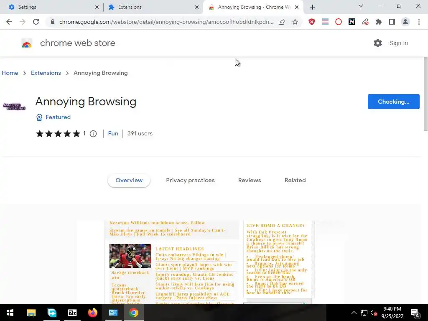Show hidden system tray icons
428x321 pixels.
354,313
